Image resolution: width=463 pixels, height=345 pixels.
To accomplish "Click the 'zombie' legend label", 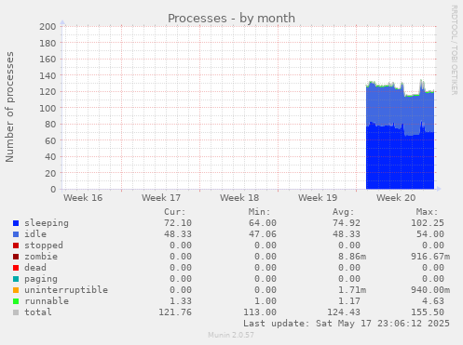I will click(41, 257).
